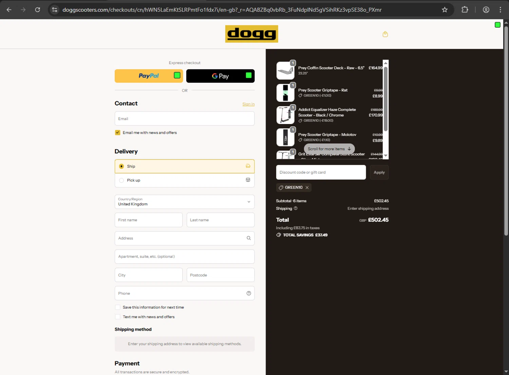Click the Prey Griptape Rat thumbnail
This screenshot has width=509, height=375.
[x=285, y=93]
